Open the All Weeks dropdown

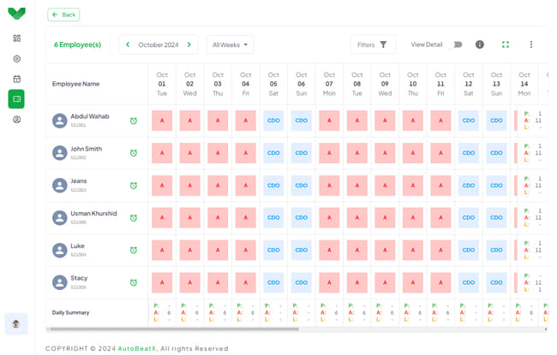coord(230,44)
